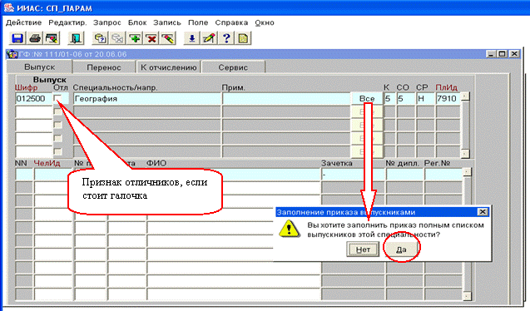Click the yellow document toolbar icon
The image size is (530, 311).
point(243,38)
